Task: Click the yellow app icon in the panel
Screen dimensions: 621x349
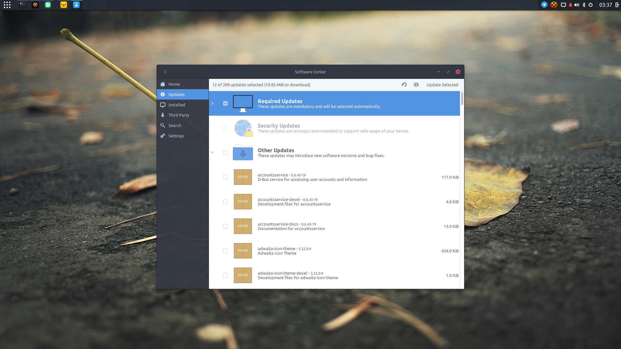Action: point(64,5)
